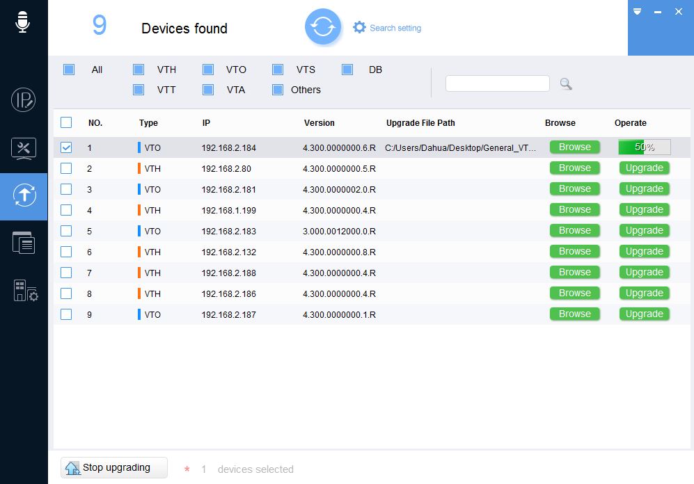694x484 pixels.
Task: Click the Stop upgrading button
Action: pyautogui.click(x=114, y=467)
